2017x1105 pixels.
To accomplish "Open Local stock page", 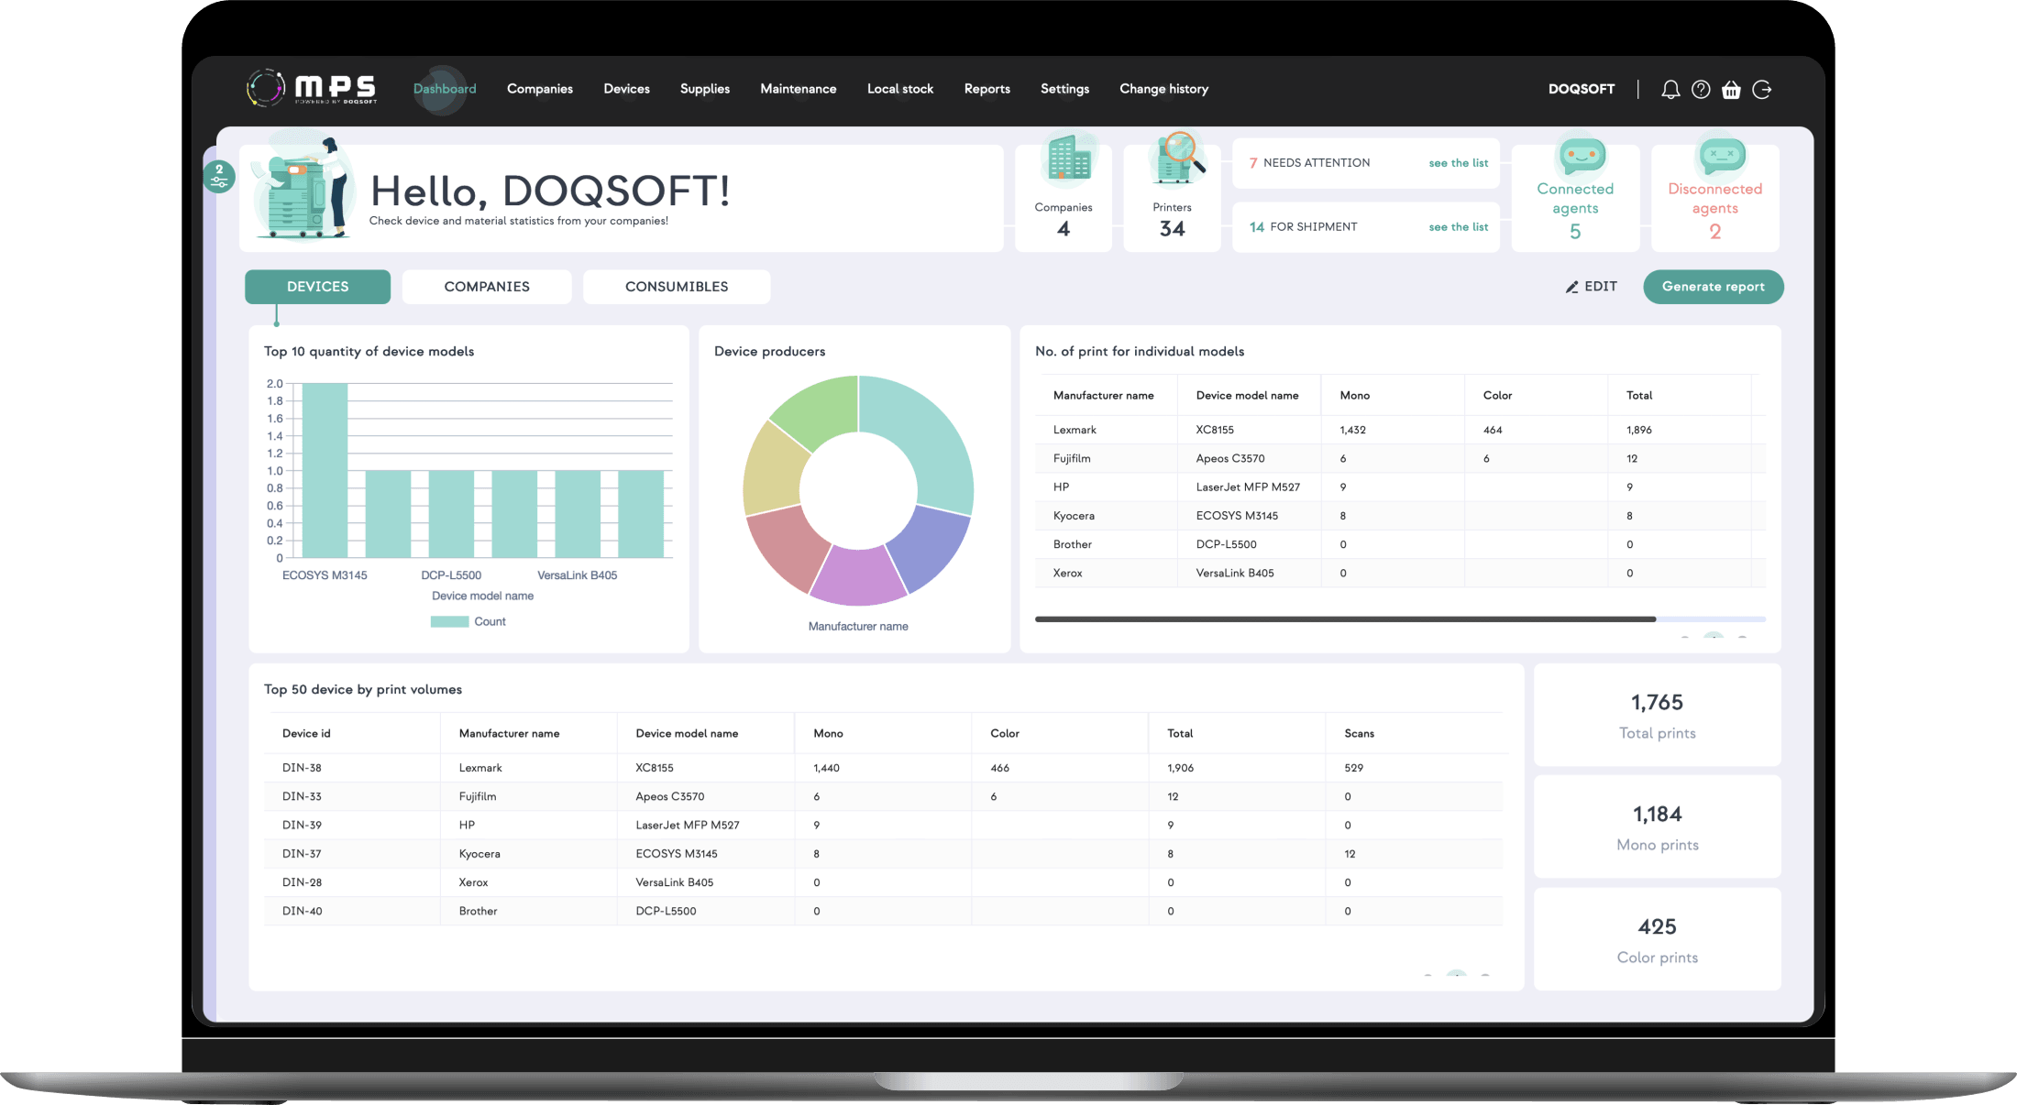I will (900, 89).
